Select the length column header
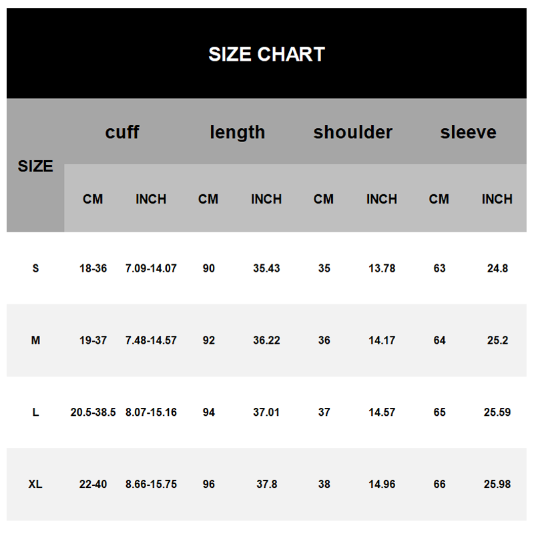This screenshot has width=534, height=534. click(238, 132)
